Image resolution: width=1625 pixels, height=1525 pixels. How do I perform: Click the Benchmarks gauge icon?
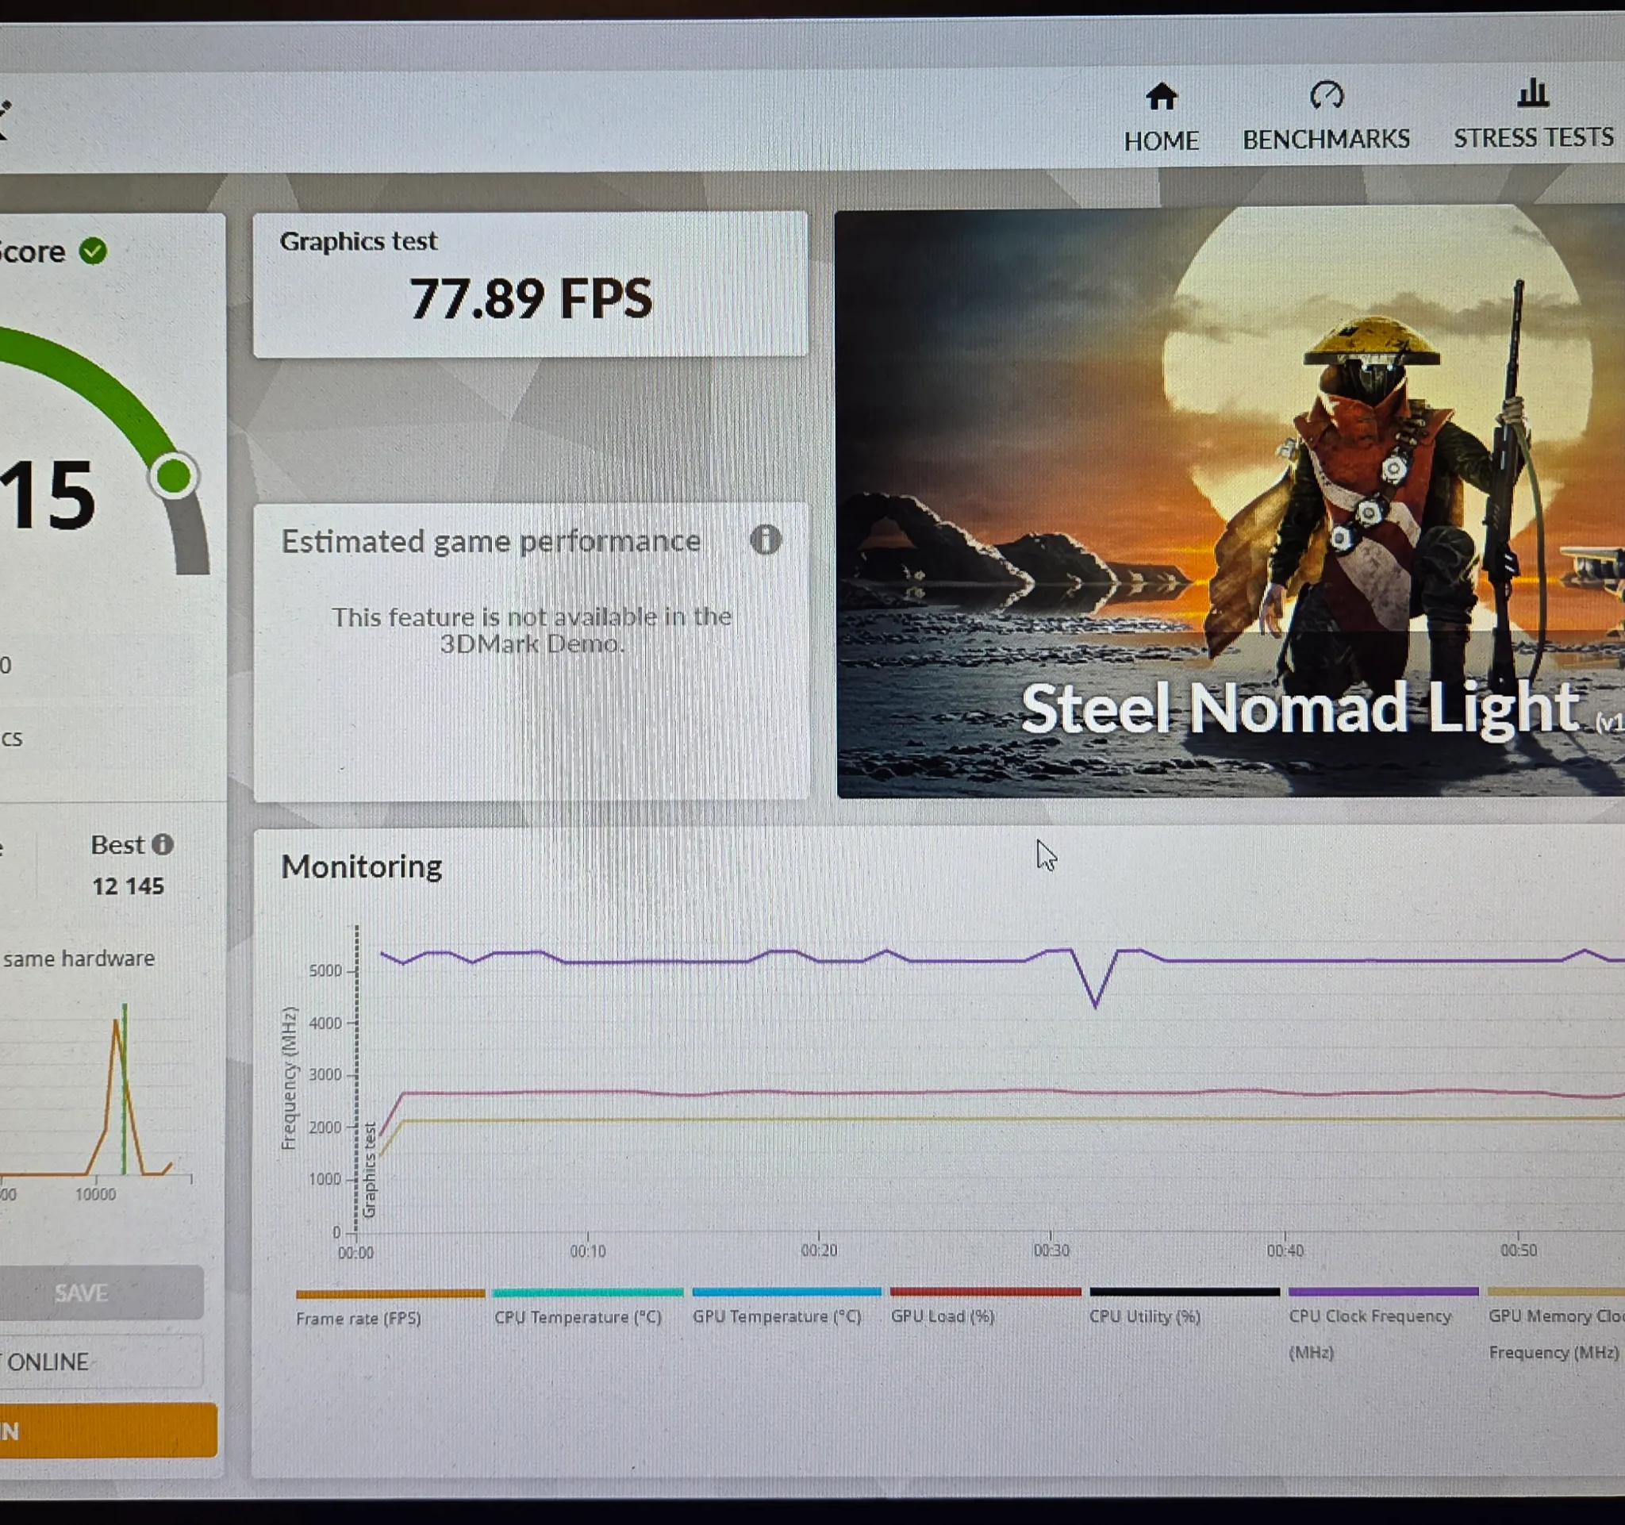(x=1326, y=94)
